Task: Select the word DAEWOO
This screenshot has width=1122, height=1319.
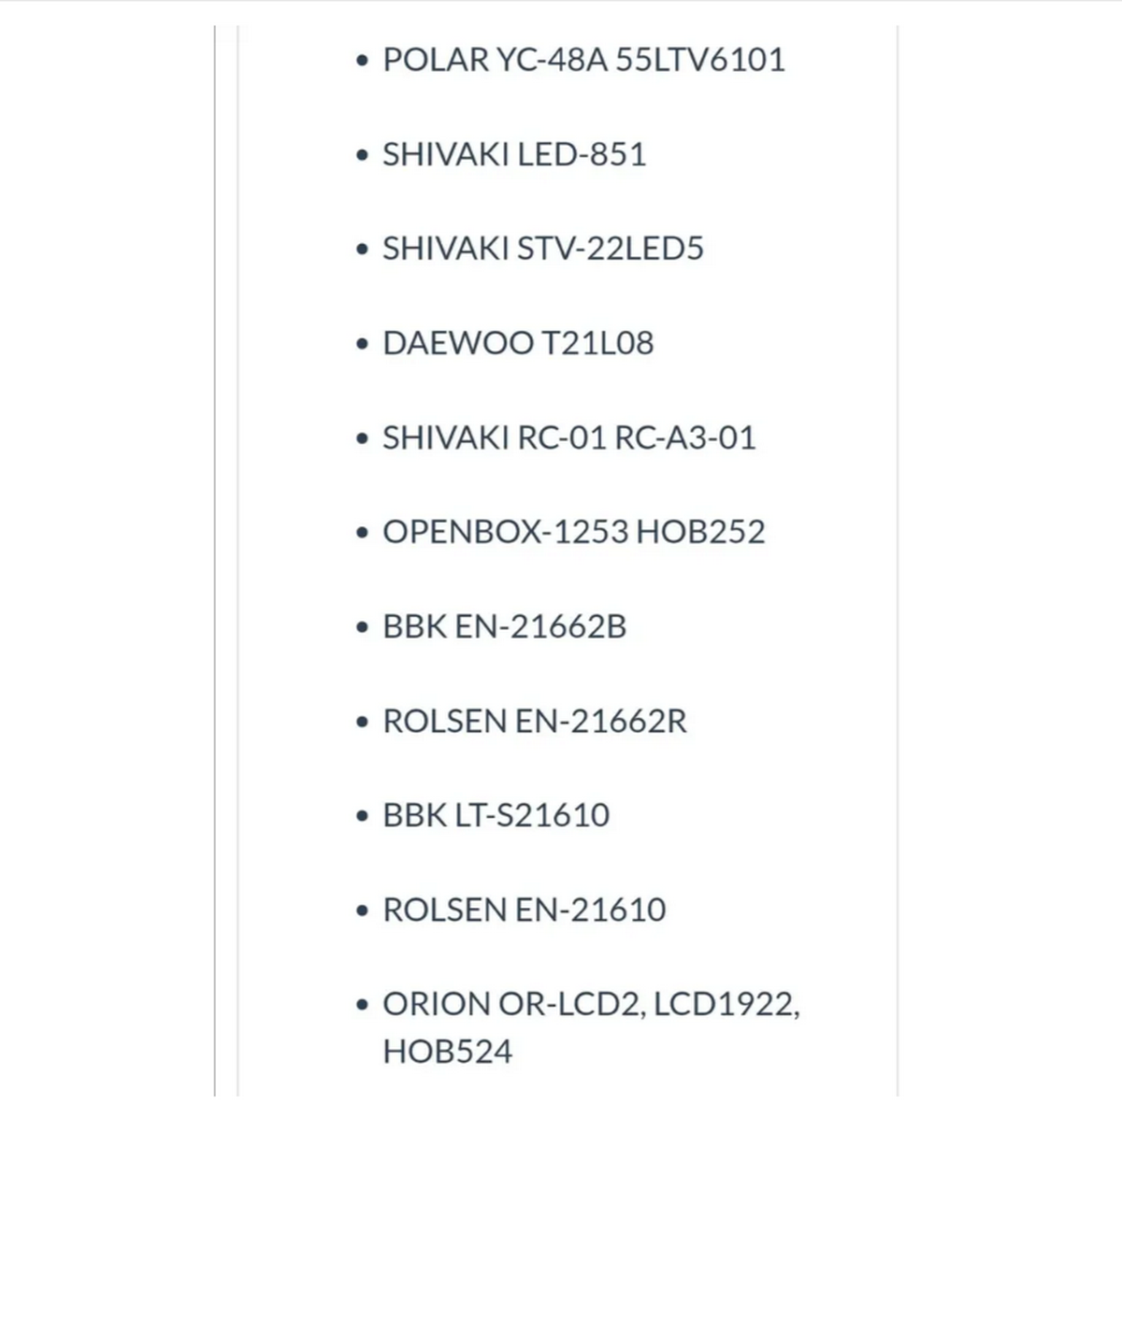Action: pos(457,343)
